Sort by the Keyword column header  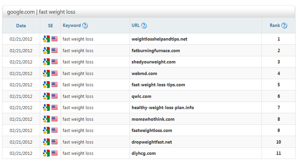click(72, 26)
